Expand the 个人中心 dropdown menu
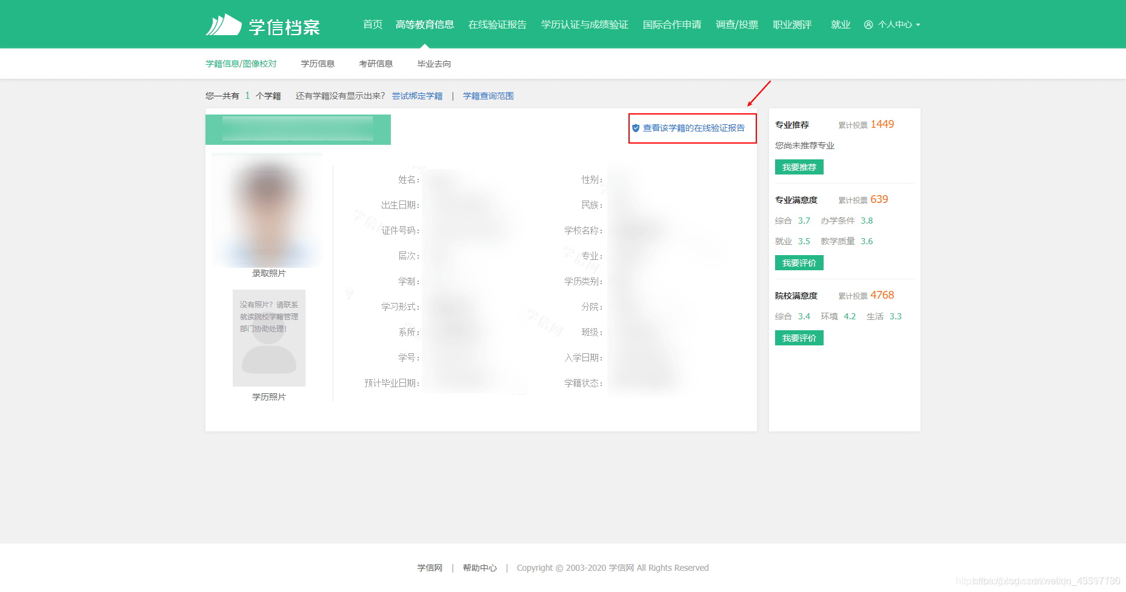 pos(896,25)
